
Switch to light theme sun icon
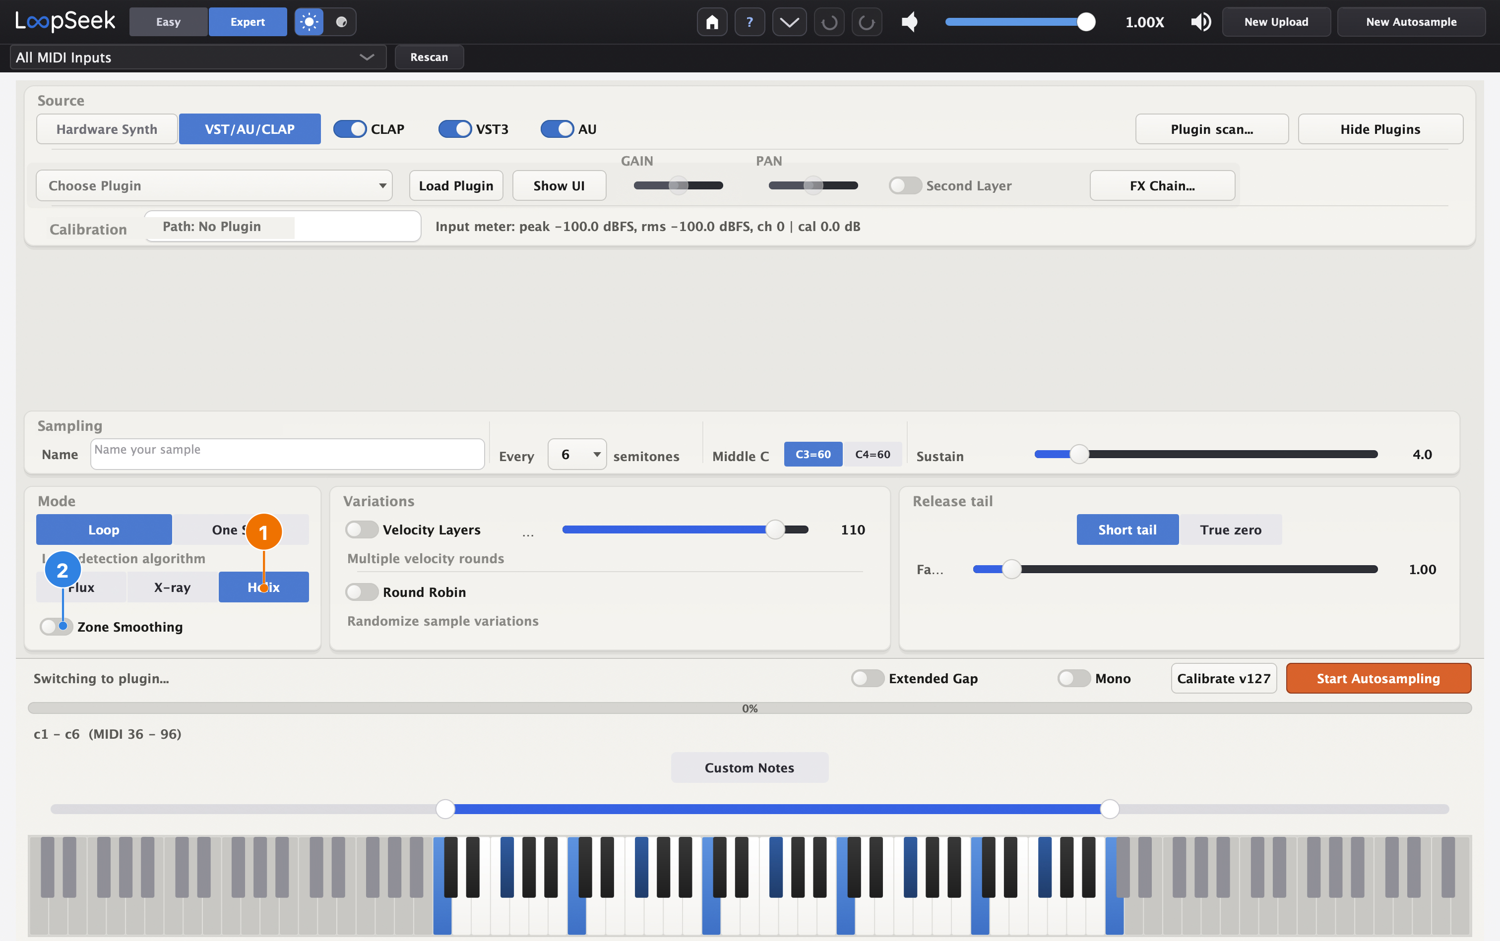pos(309,22)
